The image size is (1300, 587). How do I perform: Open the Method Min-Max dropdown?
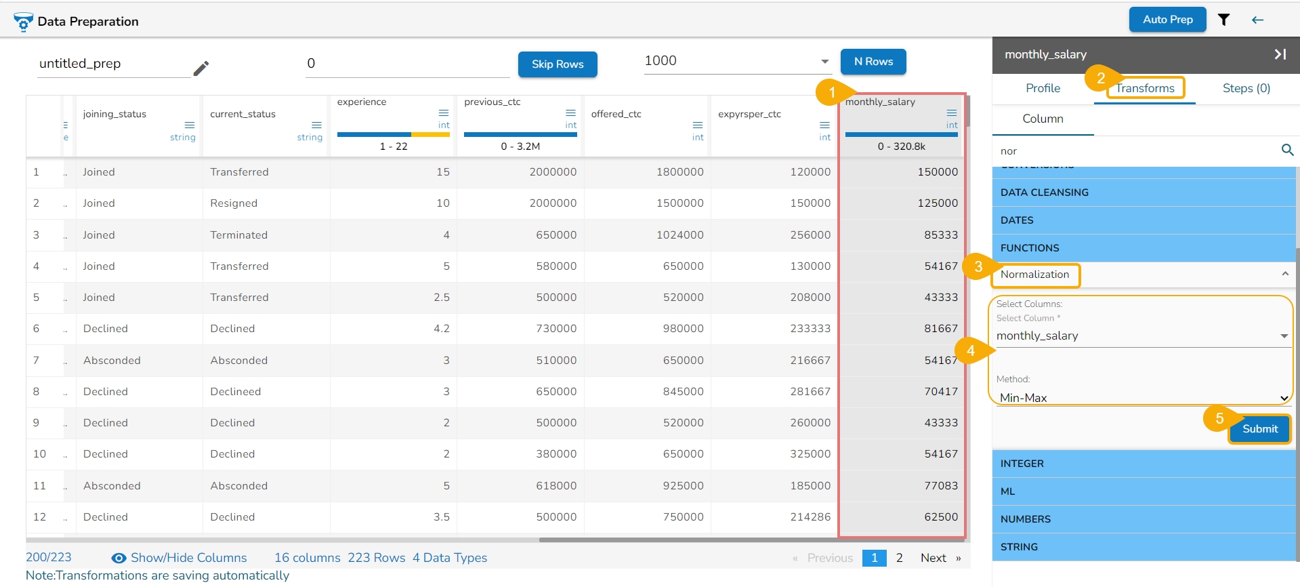pos(1283,398)
